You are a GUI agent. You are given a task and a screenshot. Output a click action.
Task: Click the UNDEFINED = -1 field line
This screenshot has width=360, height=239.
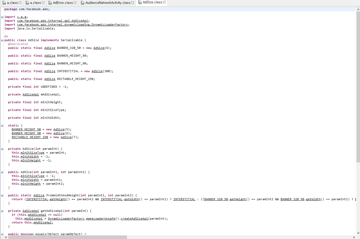tap(38, 87)
